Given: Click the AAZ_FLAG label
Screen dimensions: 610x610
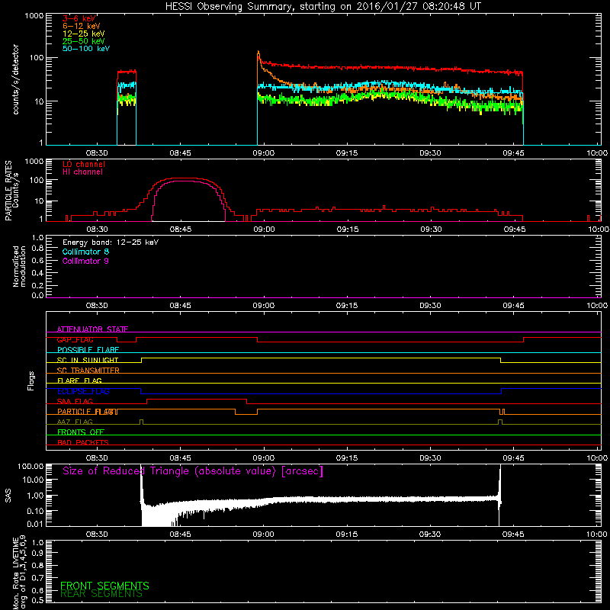Looking at the screenshot, I should 75,422.
